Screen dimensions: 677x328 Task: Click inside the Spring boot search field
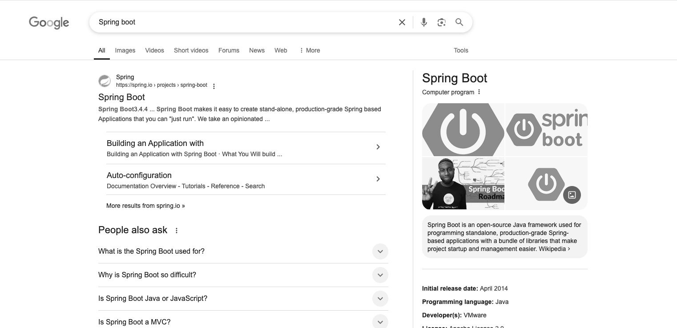click(x=245, y=22)
